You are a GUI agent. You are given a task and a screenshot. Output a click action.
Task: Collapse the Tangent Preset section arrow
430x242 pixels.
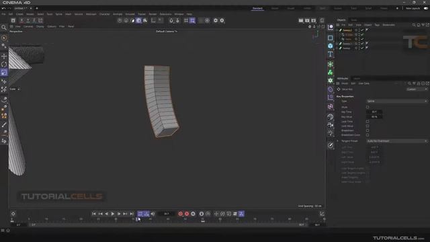point(337,141)
